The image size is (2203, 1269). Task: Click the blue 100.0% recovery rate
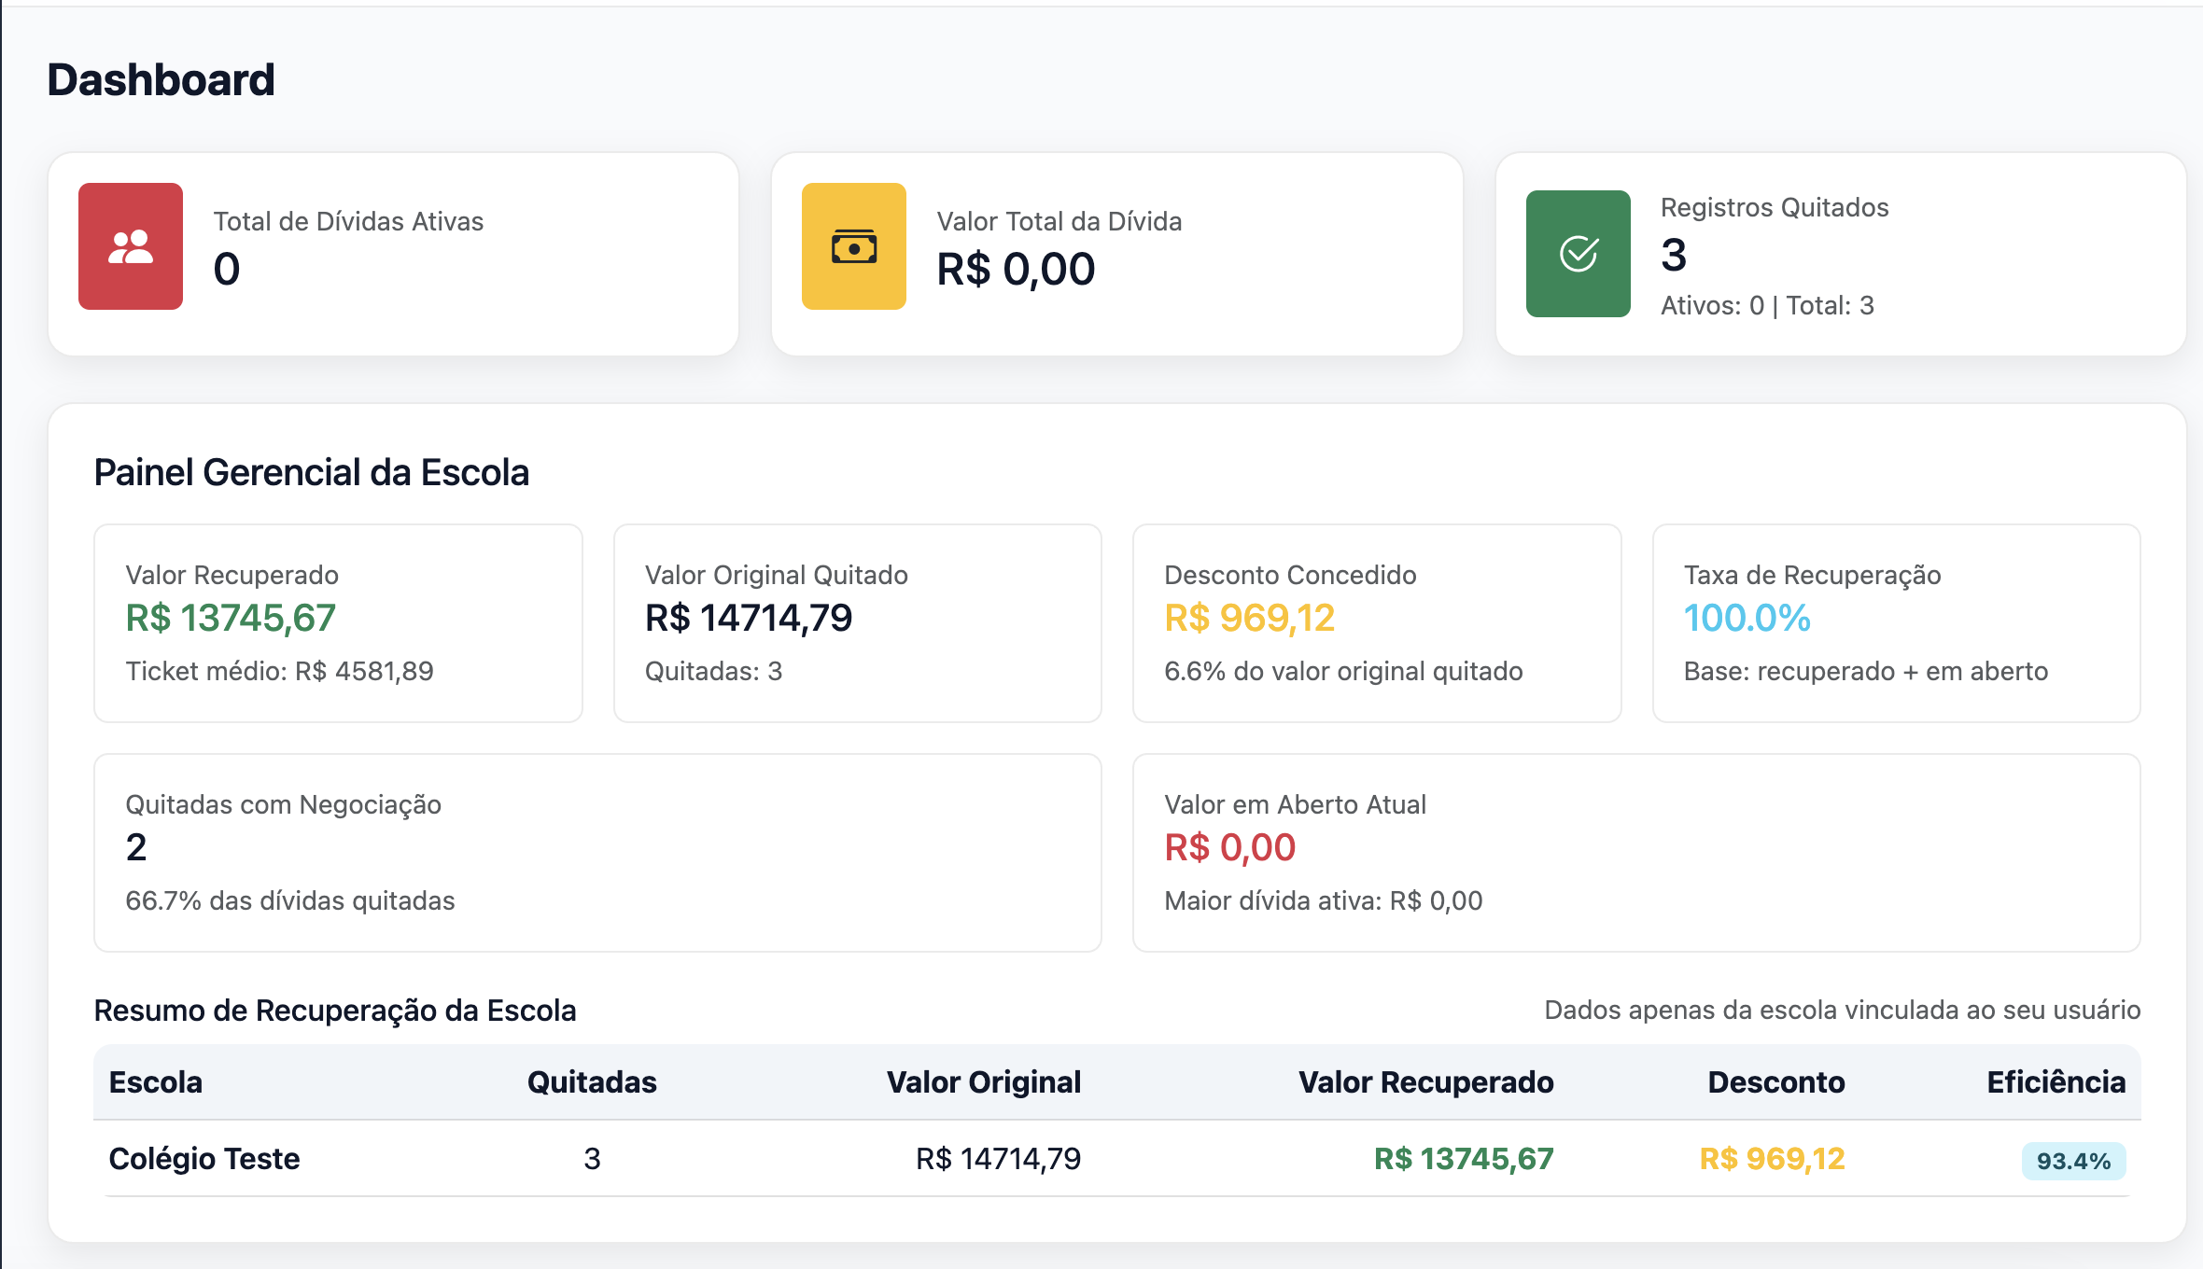(x=1747, y=618)
